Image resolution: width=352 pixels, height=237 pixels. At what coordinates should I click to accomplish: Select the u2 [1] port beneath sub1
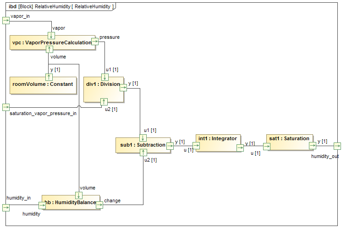point(143,153)
